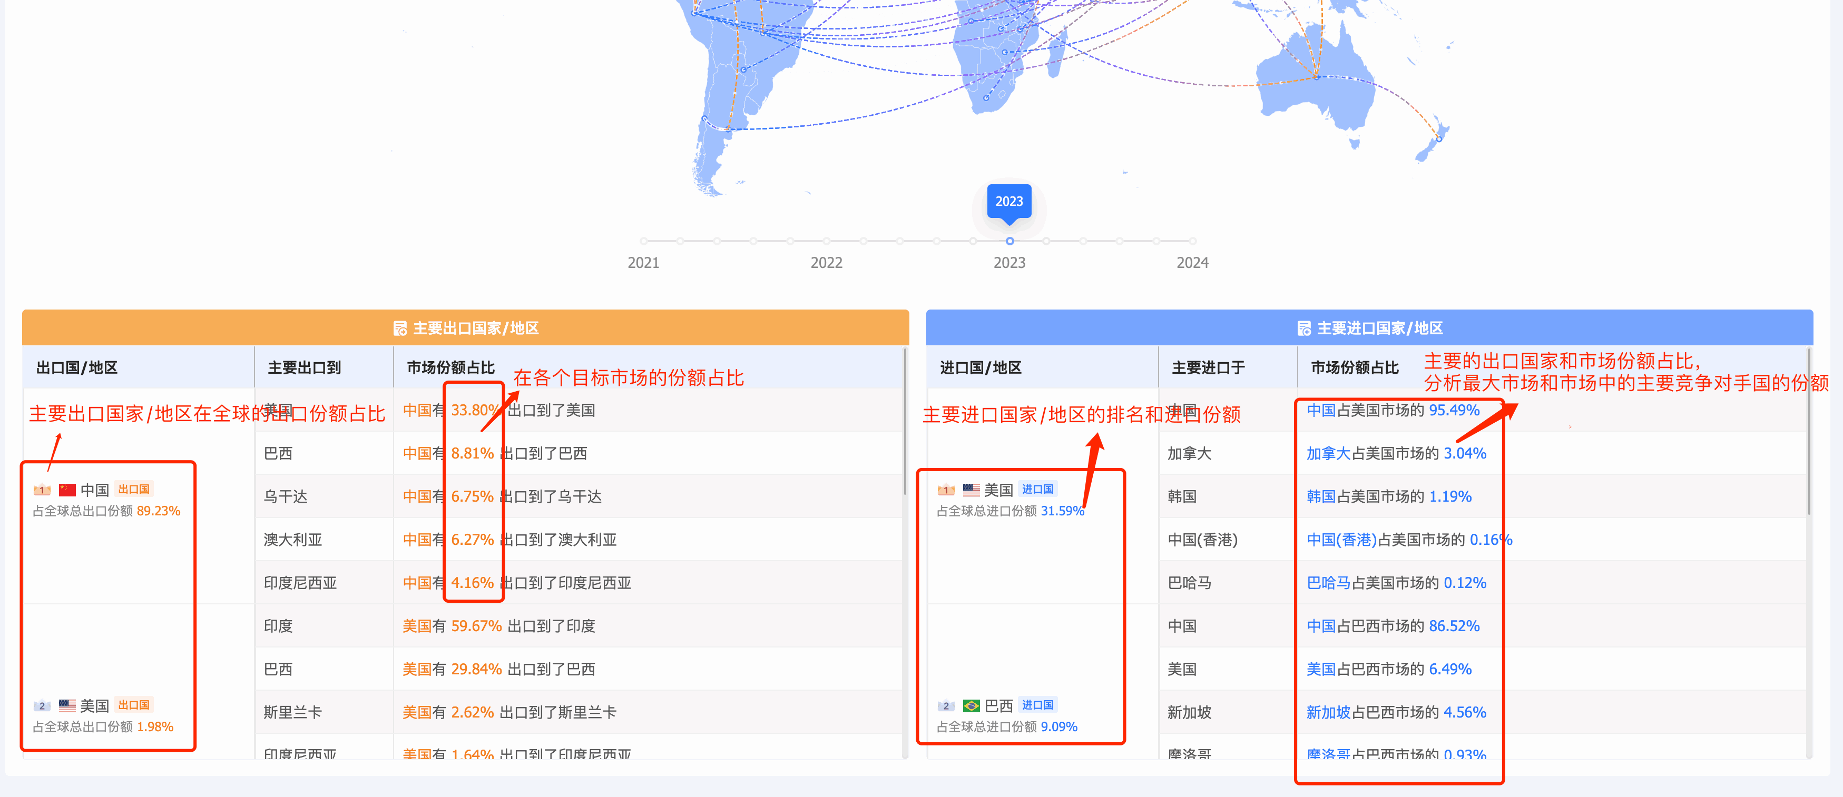
Task: Click the 进口国 tag next to 美国
Action: 1037,490
